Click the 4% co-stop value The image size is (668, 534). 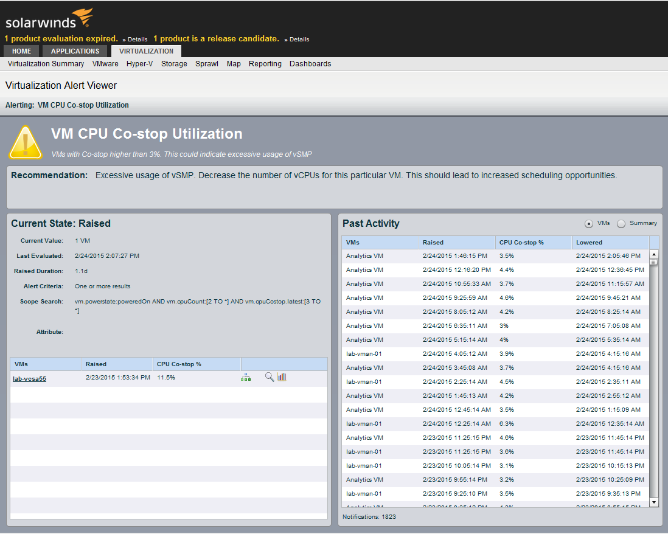[x=504, y=340]
